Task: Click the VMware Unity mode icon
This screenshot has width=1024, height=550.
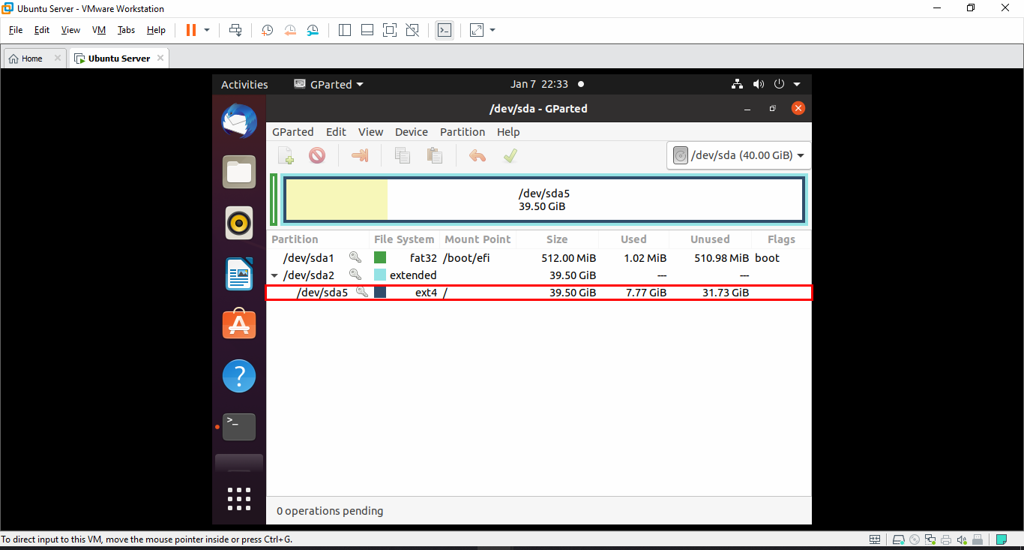Action: (412, 30)
